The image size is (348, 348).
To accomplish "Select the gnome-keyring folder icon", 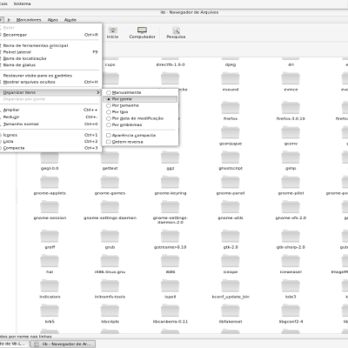I will click(171, 183).
